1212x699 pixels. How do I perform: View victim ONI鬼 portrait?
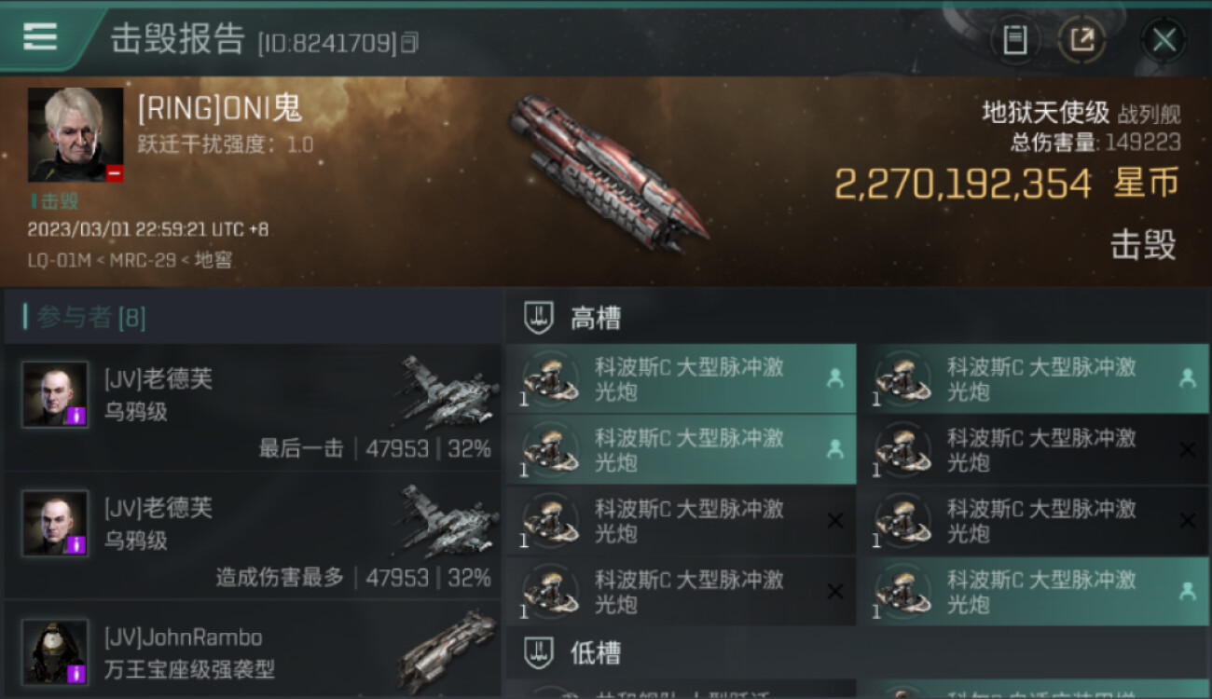pos(76,134)
